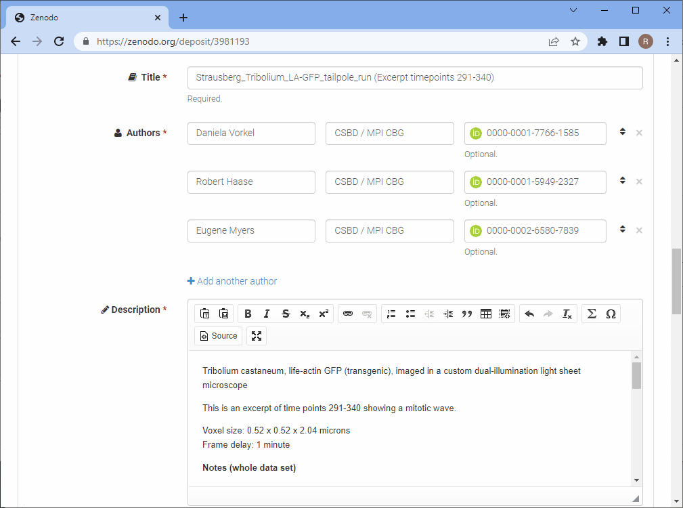Click the reorder arrows for Daniela Vorkel
Viewport: 683px width, 508px height.
coord(622,133)
